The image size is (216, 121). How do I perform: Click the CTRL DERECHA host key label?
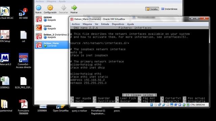coord(197,105)
